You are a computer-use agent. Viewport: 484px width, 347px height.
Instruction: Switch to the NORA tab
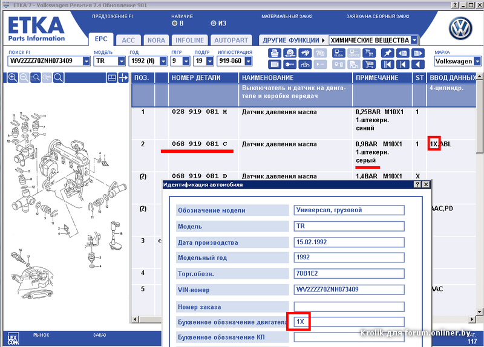pos(156,40)
